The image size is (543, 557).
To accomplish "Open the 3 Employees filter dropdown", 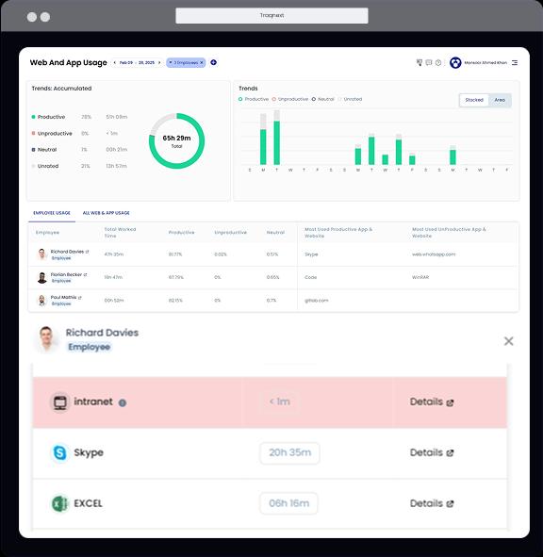I will pyautogui.click(x=171, y=62).
